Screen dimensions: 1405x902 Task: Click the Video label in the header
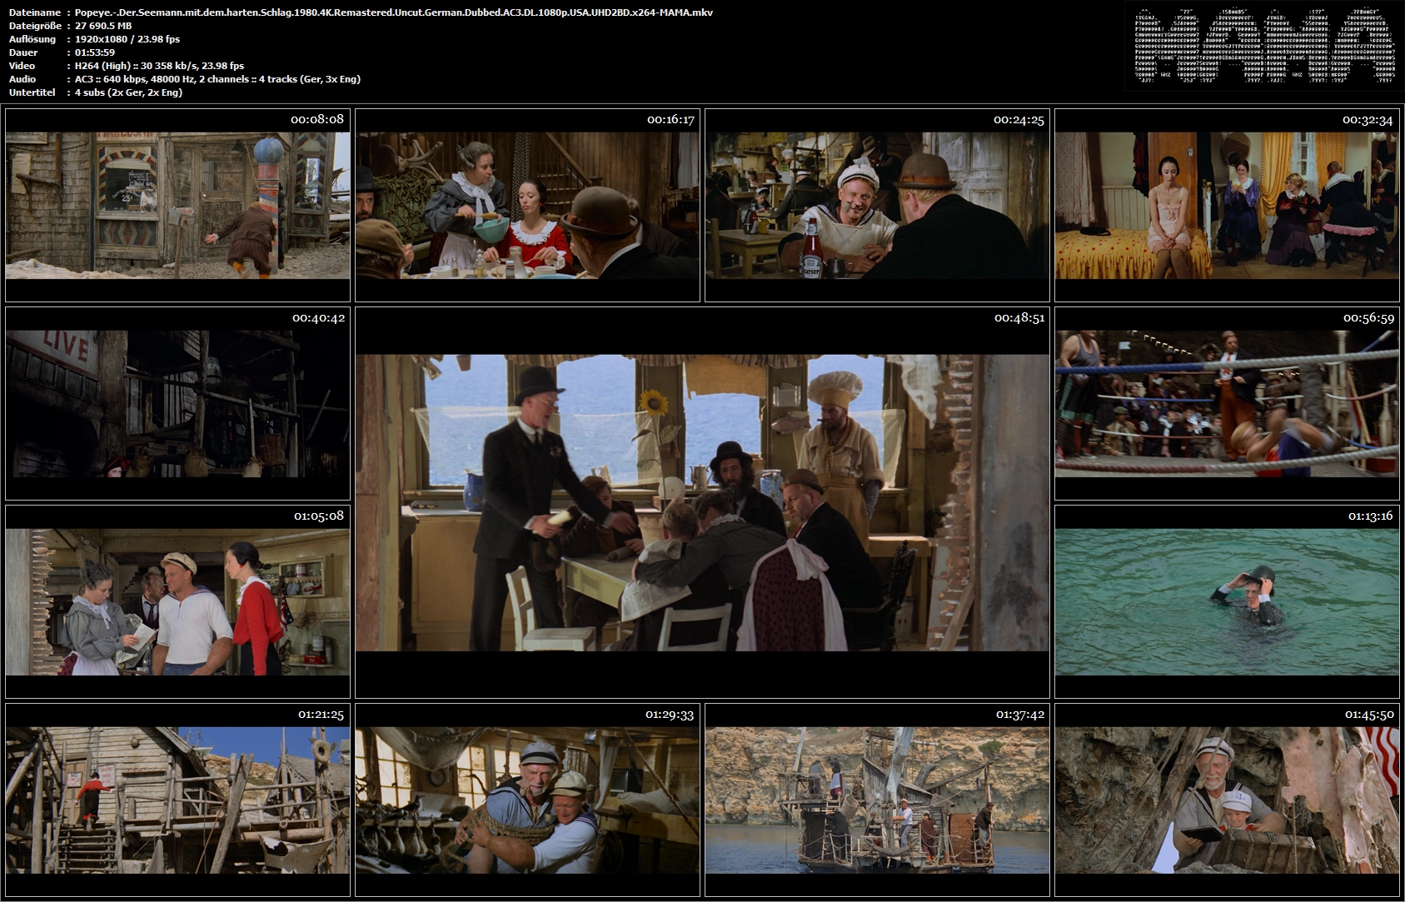22,66
